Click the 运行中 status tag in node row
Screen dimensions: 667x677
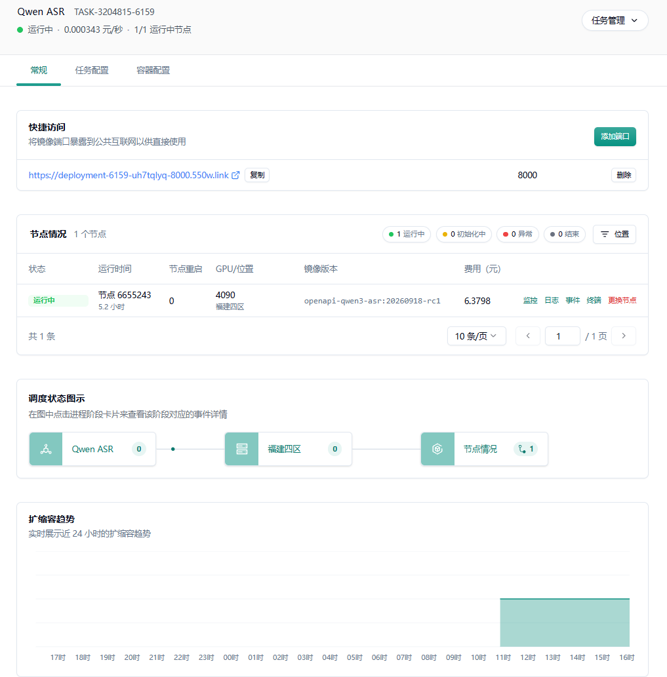(x=58, y=301)
